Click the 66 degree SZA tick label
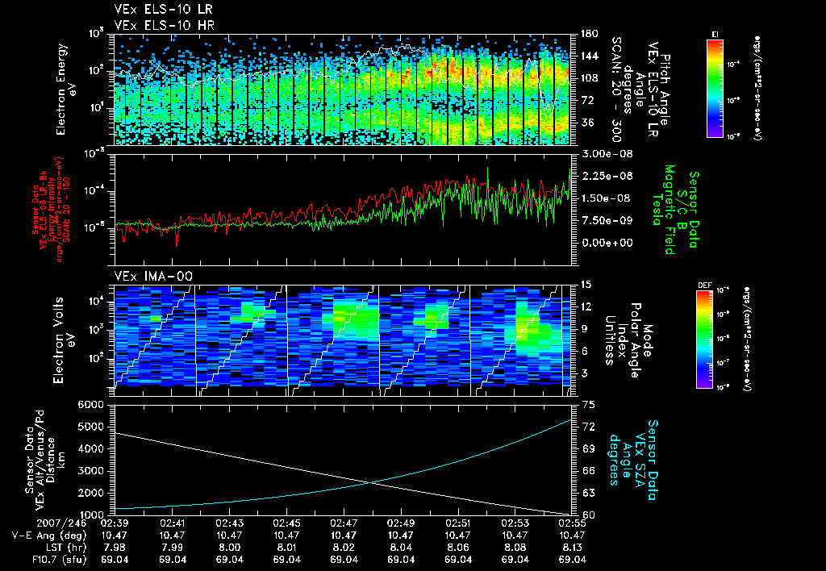Viewport: 826px width, 571px height. pyautogui.click(x=589, y=471)
